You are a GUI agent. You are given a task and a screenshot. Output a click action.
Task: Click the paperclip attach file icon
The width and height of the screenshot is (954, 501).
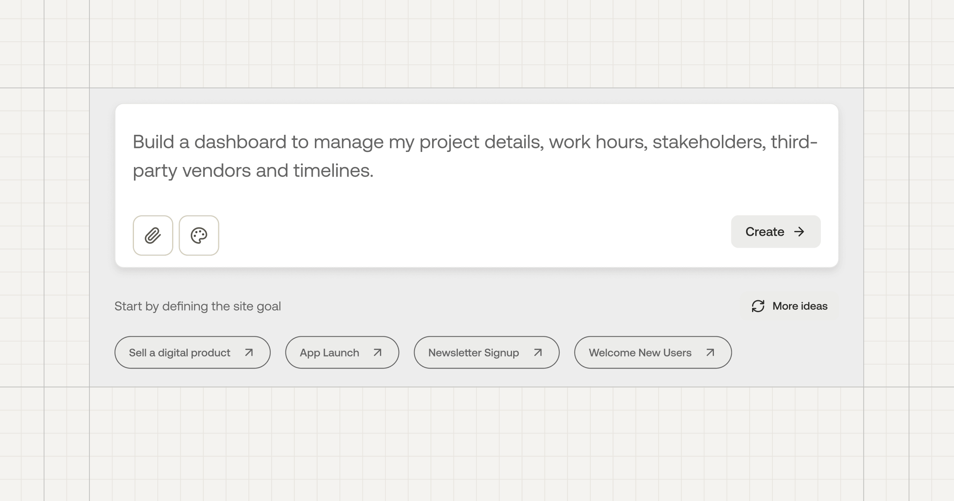coord(153,235)
